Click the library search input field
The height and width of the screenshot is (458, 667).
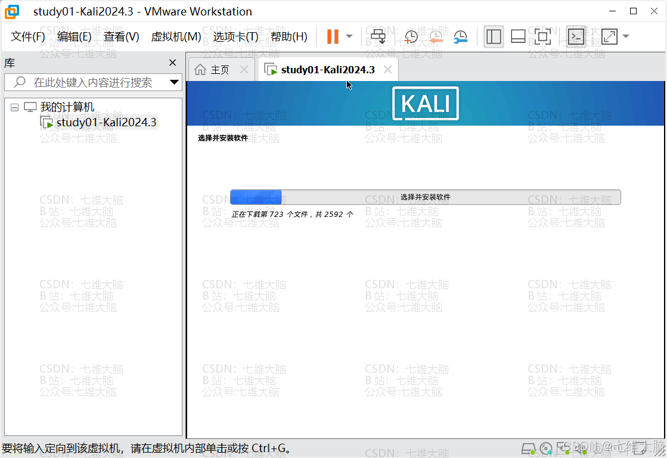tap(93, 82)
